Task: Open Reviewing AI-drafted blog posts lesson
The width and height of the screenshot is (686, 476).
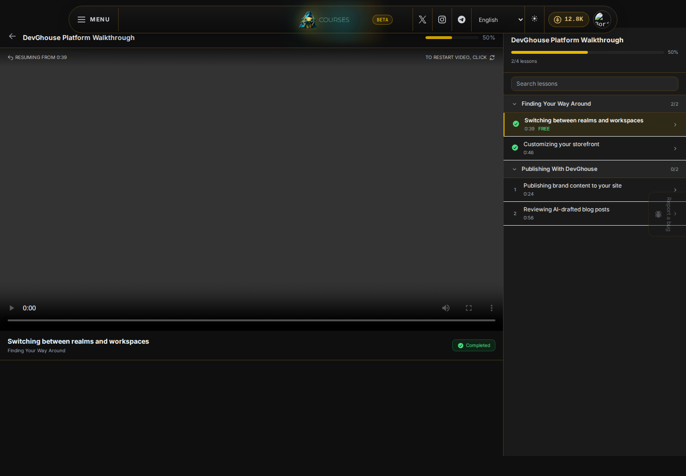Action: (x=595, y=214)
